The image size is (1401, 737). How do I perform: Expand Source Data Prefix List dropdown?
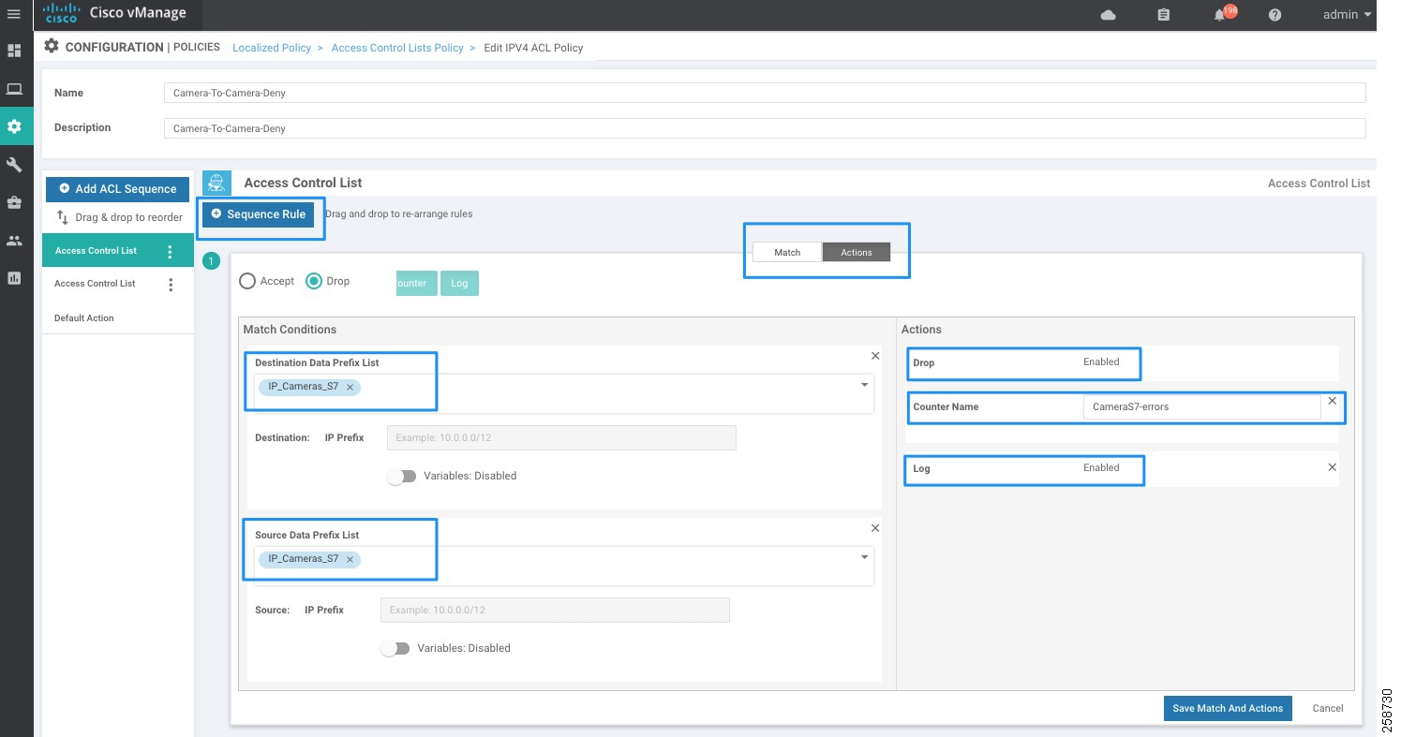[864, 557]
